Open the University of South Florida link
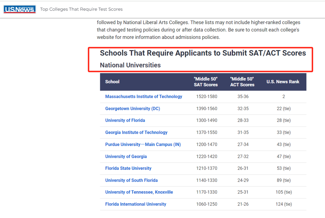 click(x=132, y=180)
